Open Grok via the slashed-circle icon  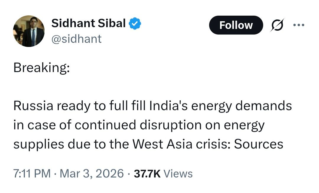tap(278, 25)
